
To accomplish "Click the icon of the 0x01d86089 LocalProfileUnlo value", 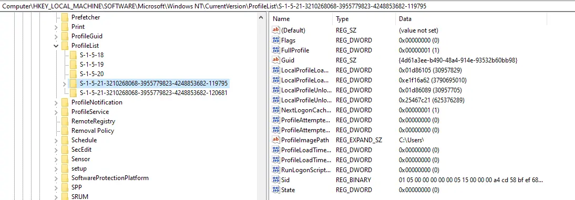I will pyautogui.click(x=276, y=90).
